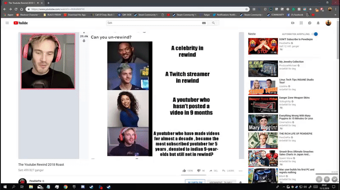This screenshot has height=190, width=340.
Task: Click the main video player
Action: (131, 95)
